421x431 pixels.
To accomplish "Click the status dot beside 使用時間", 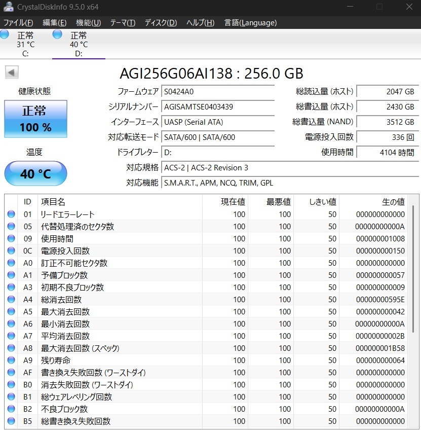I will point(11,238).
